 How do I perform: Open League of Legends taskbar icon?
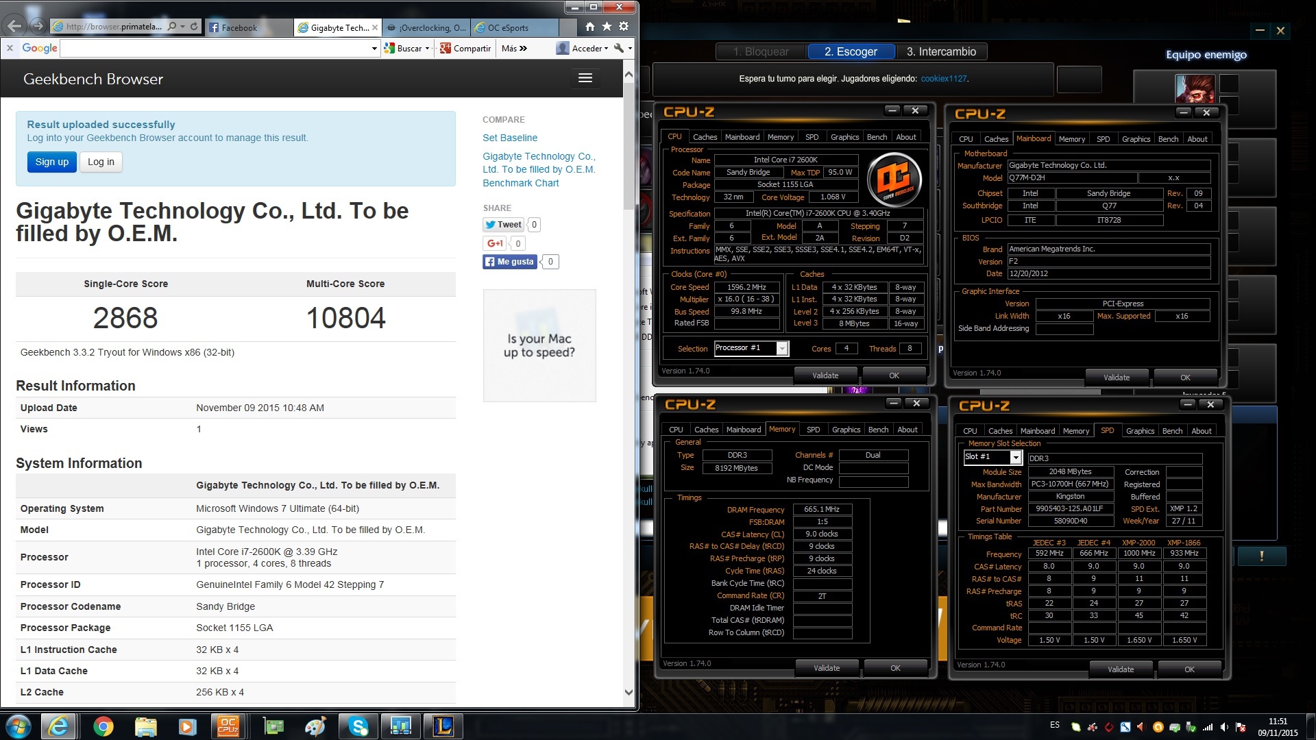[443, 726]
